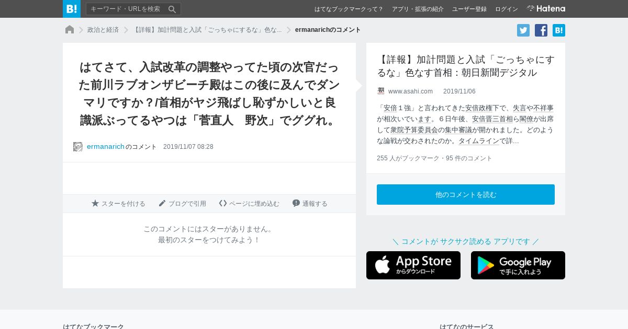Share on Twitter icon
628x329 pixels.
click(523, 30)
